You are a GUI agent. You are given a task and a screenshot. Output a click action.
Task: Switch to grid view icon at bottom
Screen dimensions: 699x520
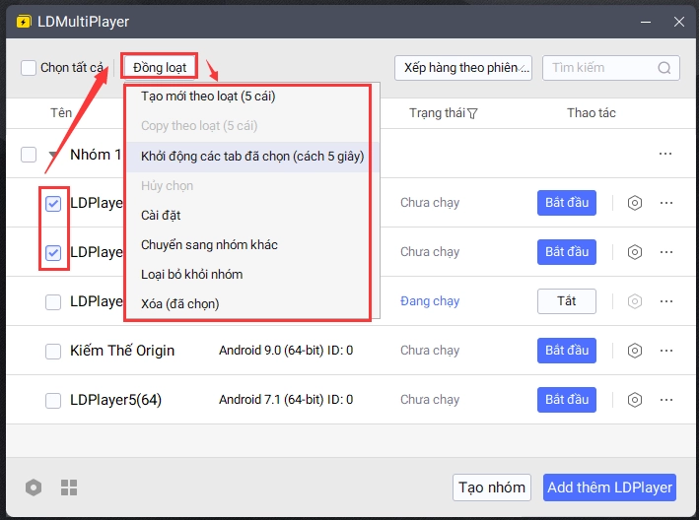click(x=69, y=487)
